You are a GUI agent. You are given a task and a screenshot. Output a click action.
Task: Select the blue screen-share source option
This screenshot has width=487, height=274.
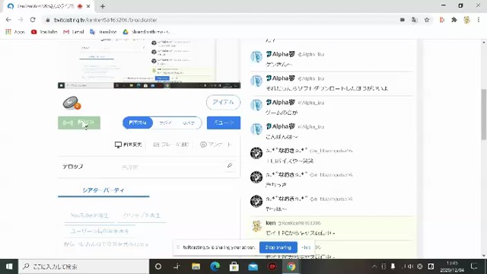[138, 123]
